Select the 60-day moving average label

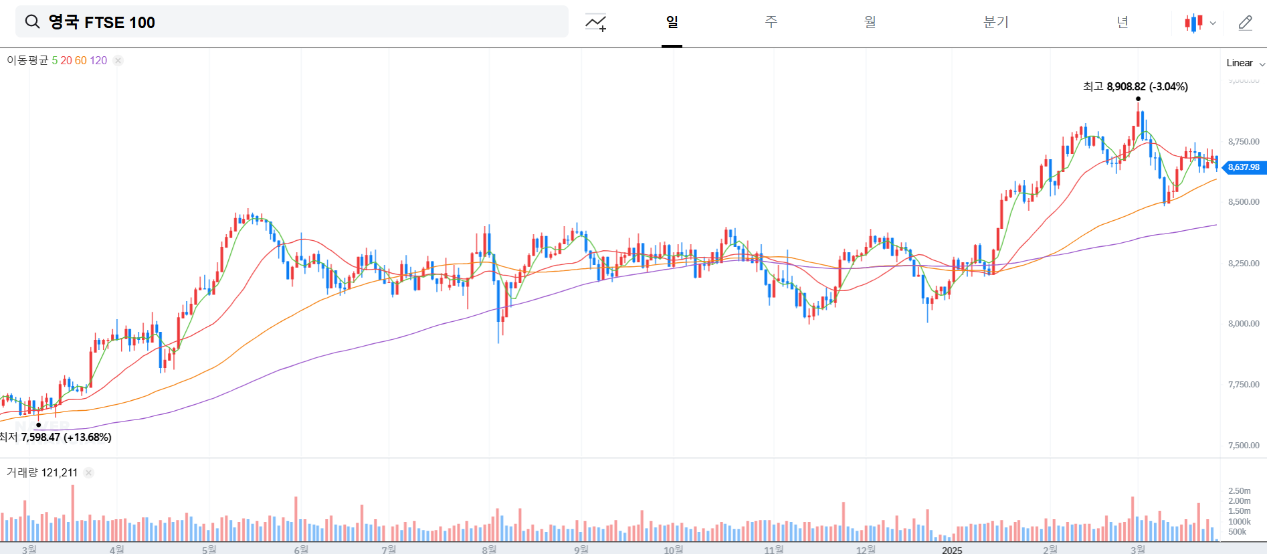tap(81, 60)
